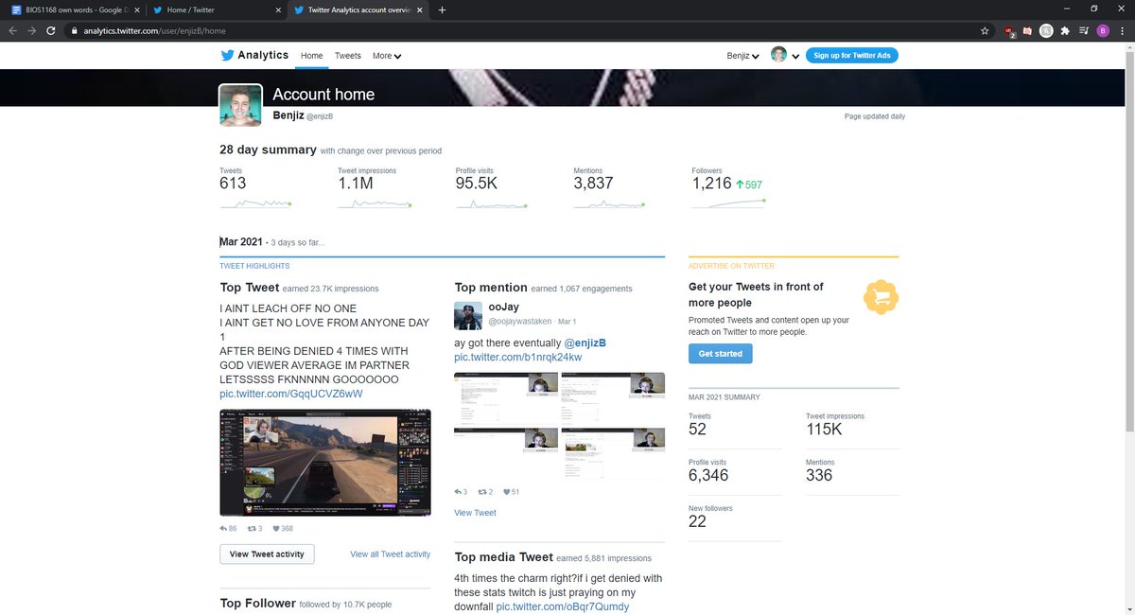Open the Chrome extensions puzzle icon

1065,30
